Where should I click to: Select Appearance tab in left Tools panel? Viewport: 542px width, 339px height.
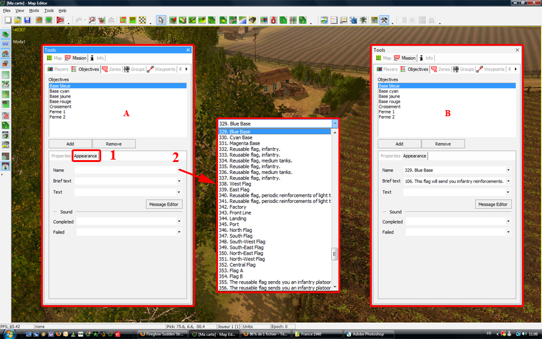tap(86, 156)
